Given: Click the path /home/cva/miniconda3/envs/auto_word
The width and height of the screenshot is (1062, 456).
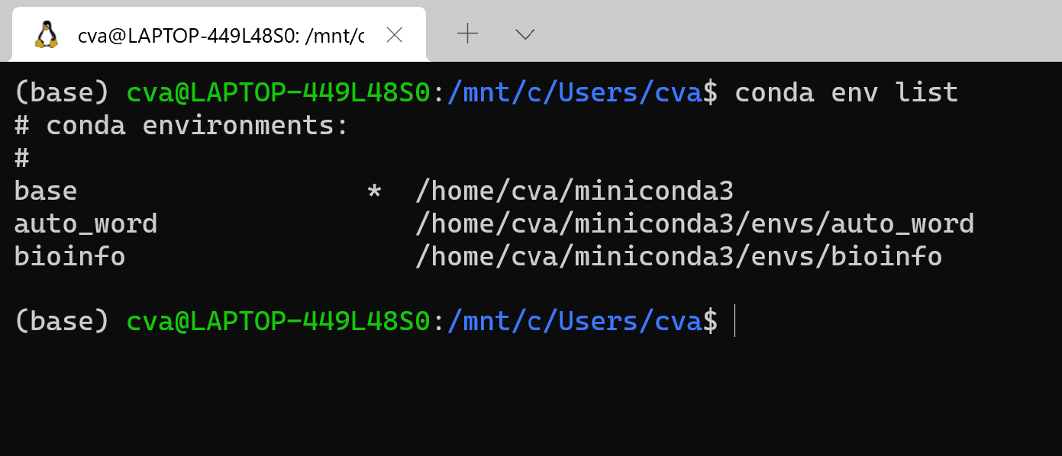Looking at the screenshot, I should 695,223.
